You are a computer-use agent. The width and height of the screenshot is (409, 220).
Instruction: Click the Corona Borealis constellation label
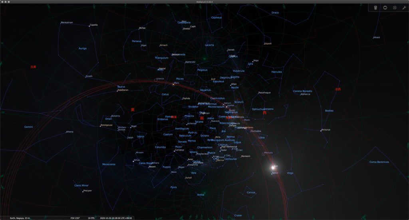tap(303, 91)
